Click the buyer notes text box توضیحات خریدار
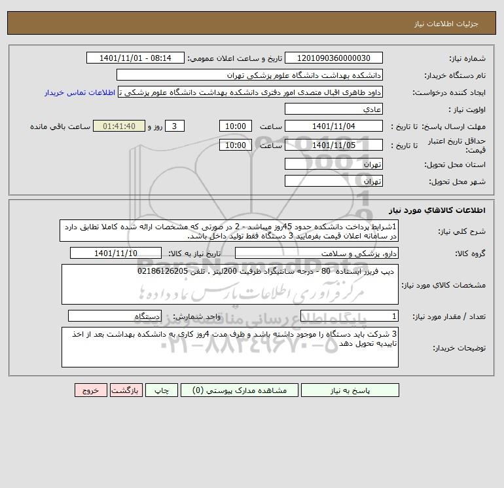Image resolution: width=504 pixels, height=488 pixels. [x=230, y=347]
